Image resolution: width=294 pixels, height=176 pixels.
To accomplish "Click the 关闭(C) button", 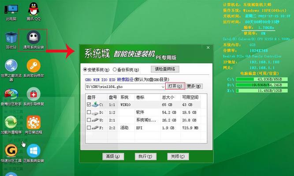I will 178,156.
